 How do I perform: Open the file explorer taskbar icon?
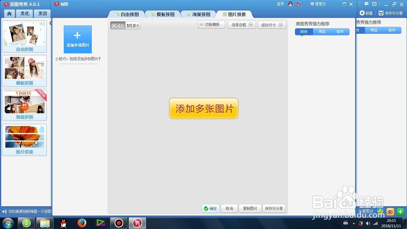[45, 223]
